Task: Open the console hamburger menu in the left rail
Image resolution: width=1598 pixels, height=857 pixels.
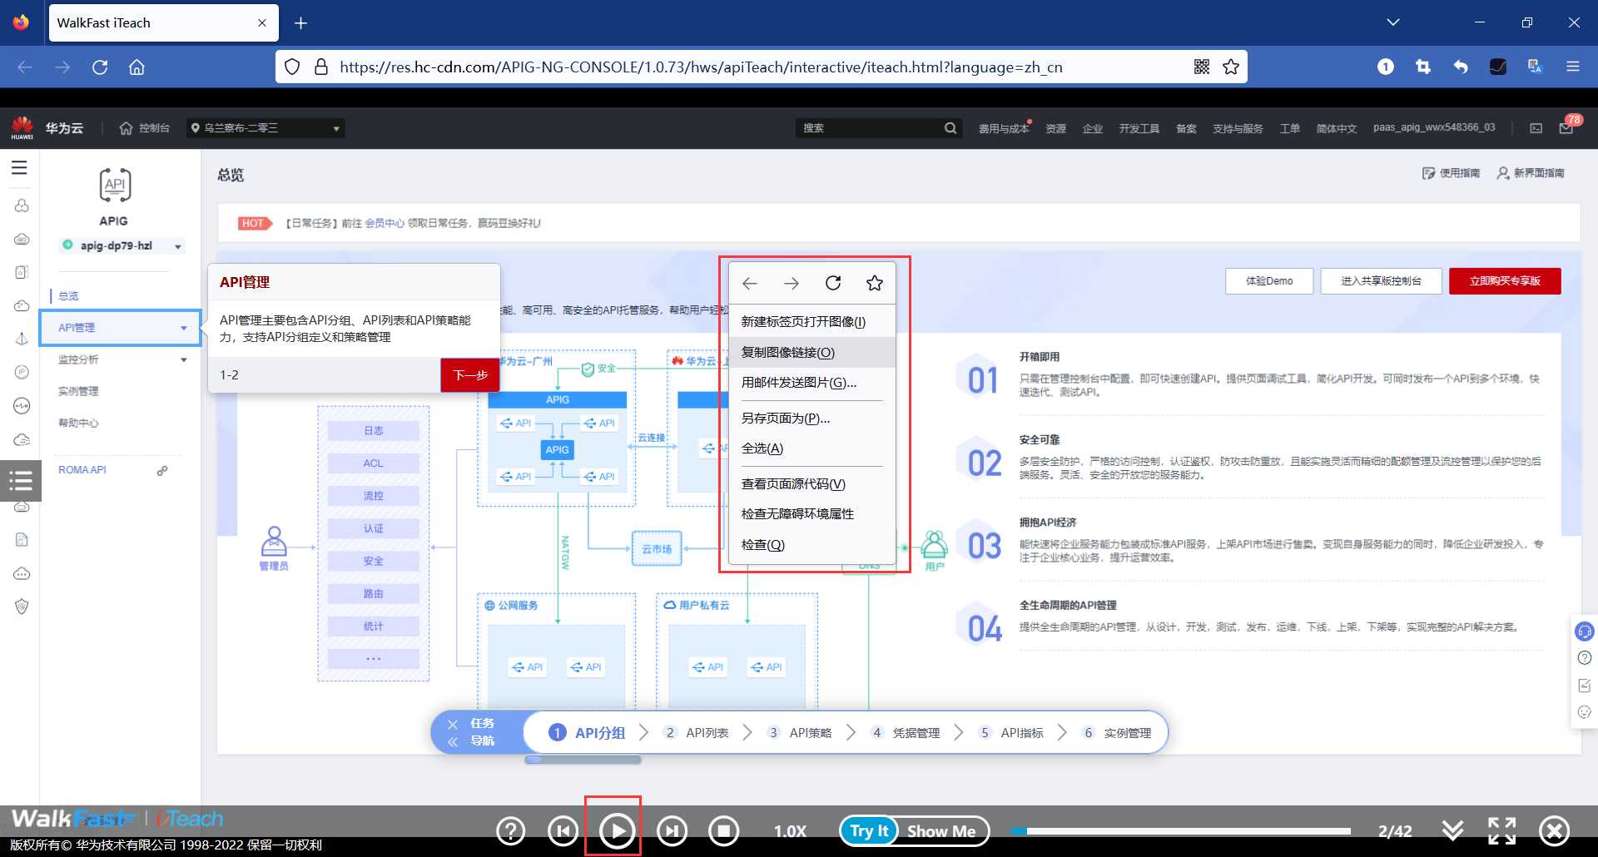Action: 19,168
